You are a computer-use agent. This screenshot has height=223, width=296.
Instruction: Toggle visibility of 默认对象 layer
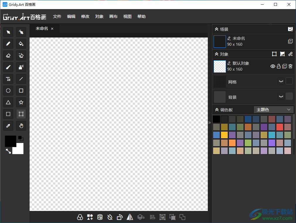(273, 66)
